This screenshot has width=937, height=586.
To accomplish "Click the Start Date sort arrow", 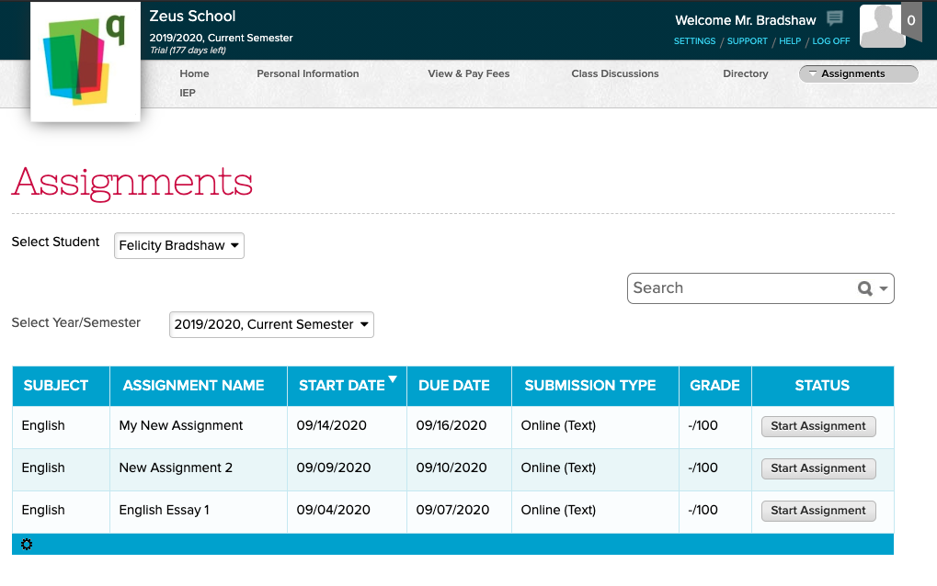I will click(393, 379).
